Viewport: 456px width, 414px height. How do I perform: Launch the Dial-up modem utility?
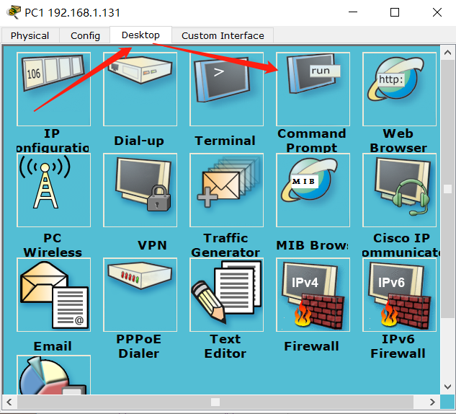pos(140,89)
